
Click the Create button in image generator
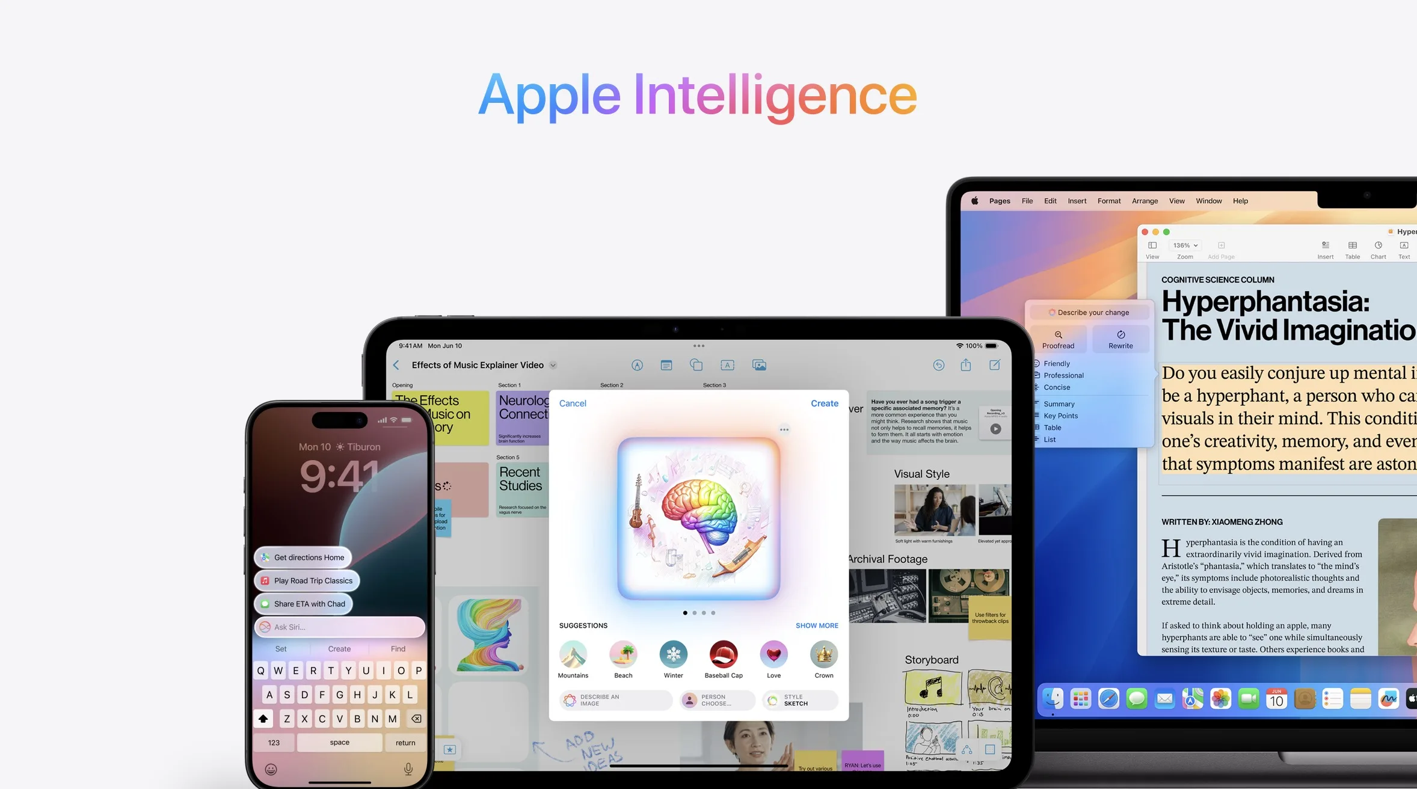click(825, 402)
